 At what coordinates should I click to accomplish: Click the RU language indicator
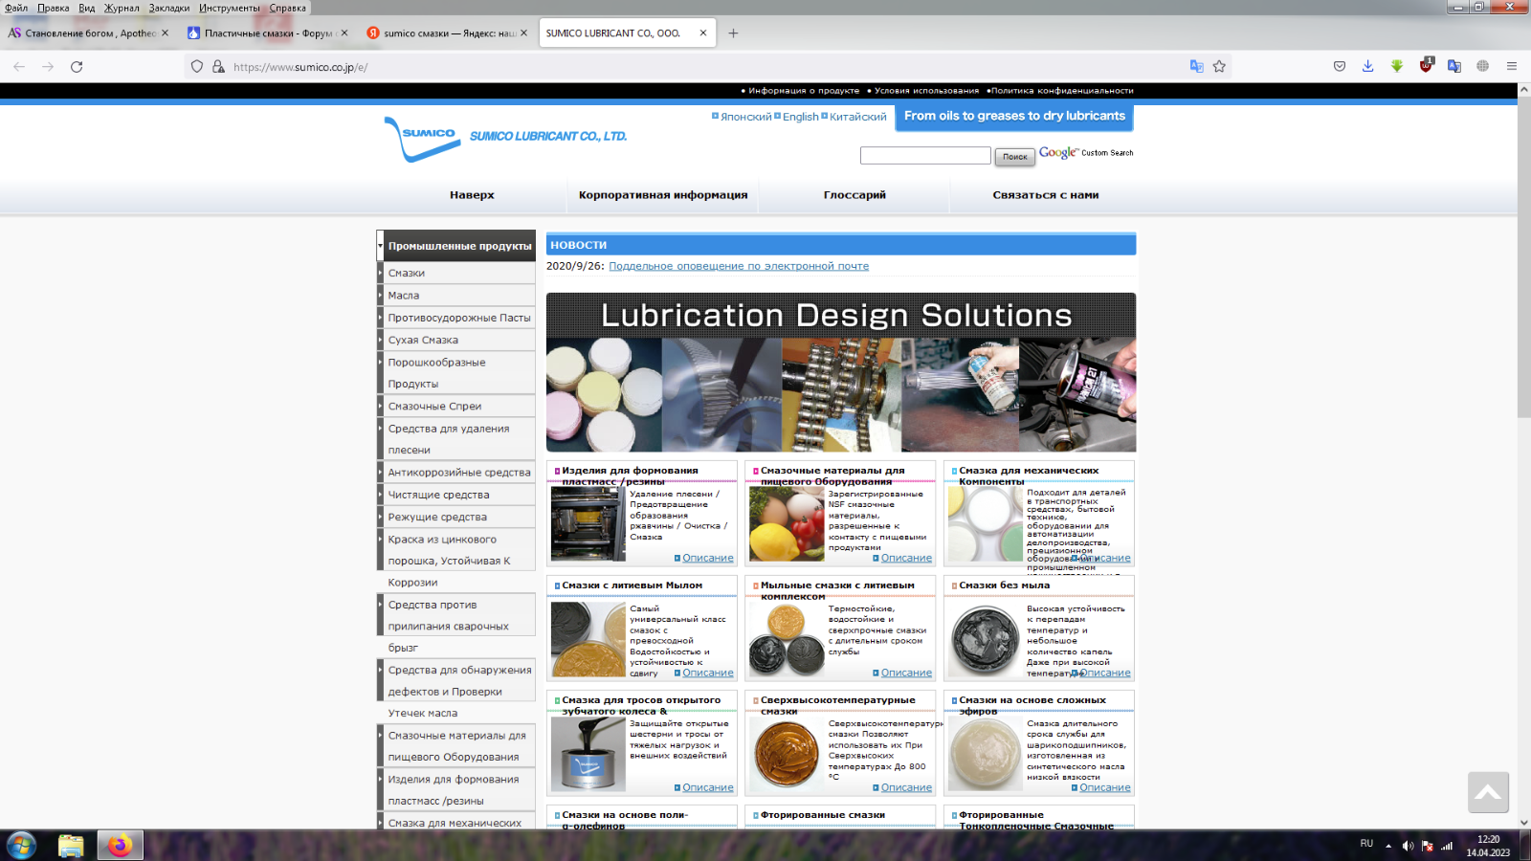(x=1366, y=843)
